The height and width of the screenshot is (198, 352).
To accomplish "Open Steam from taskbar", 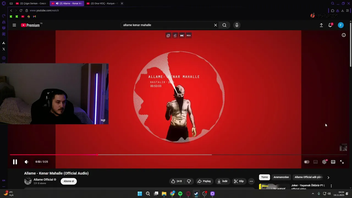I will 196,194.
